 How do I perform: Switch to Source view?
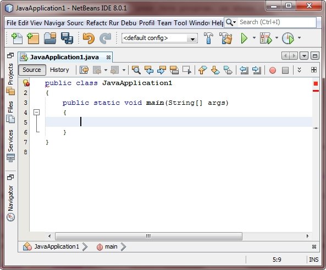[32, 70]
